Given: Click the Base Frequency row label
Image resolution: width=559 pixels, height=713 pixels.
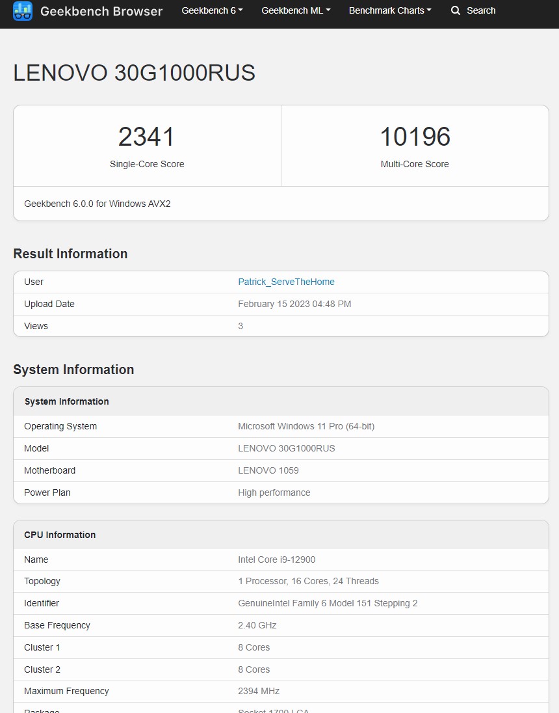Looking at the screenshot, I should pyautogui.click(x=57, y=626).
